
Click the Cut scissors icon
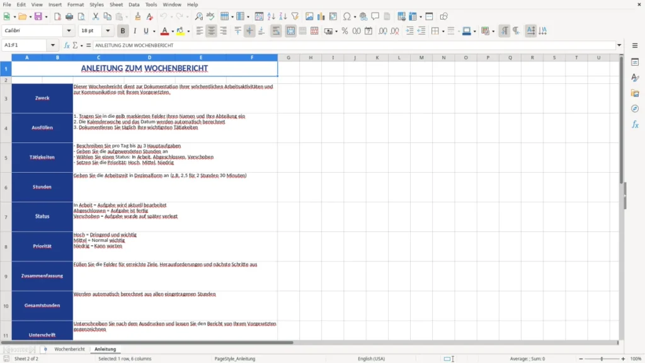pos(96,16)
